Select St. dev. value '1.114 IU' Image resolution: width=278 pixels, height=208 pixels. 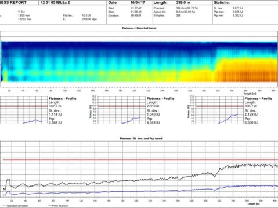tap(55, 114)
